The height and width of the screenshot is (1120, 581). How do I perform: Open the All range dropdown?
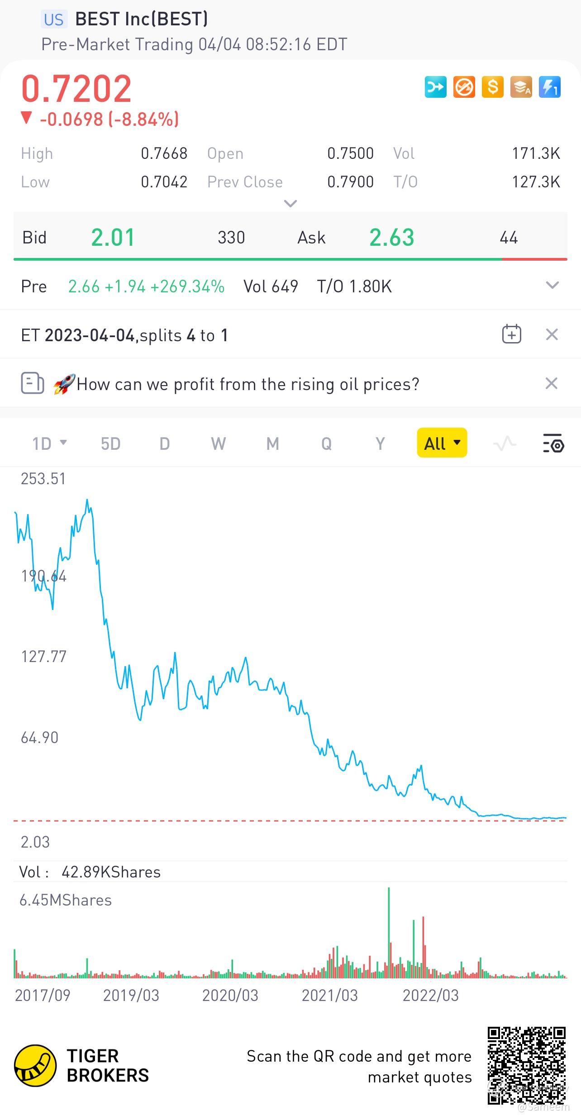[442, 443]
